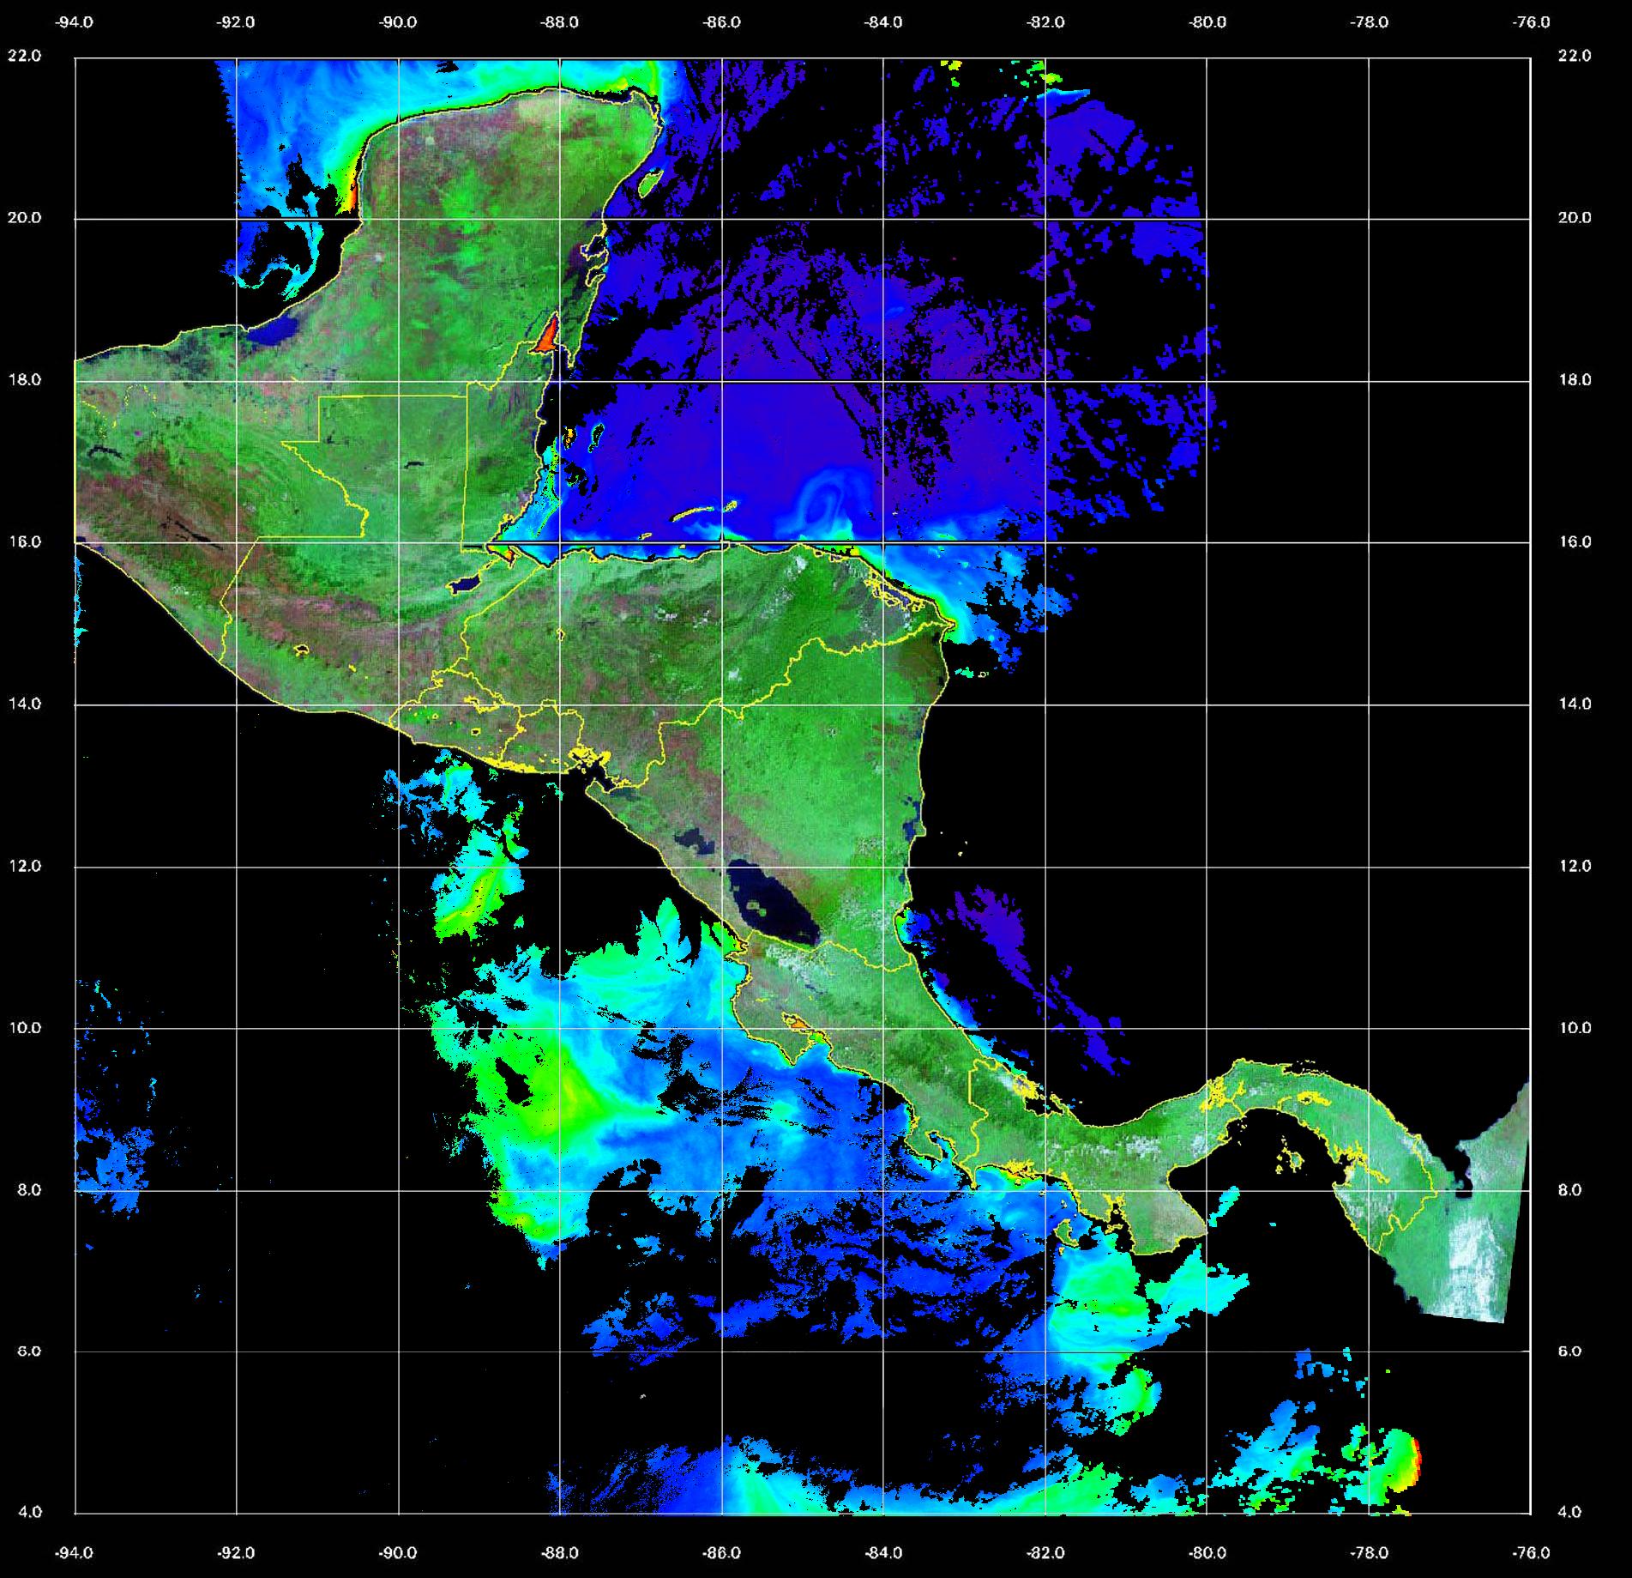Click the small island inside Lake Nicaragua
This screenshot has height=1578, width=1632.
(x=756, y=906)
